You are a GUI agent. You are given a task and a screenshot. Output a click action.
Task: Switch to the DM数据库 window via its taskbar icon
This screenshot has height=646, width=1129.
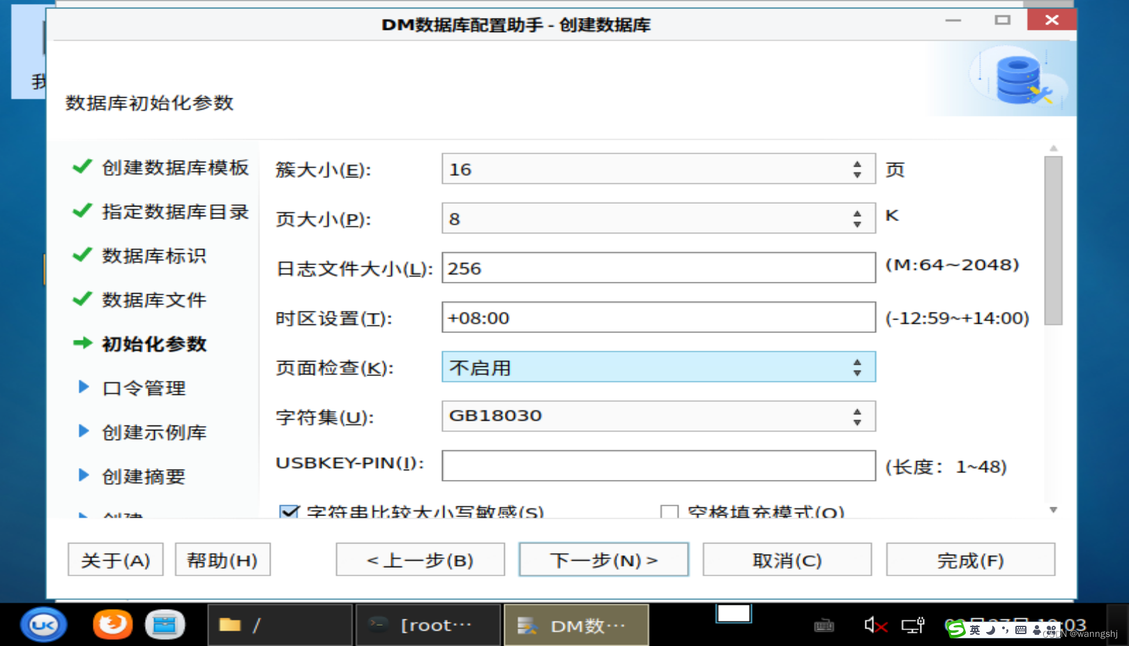tap(575, 624)
